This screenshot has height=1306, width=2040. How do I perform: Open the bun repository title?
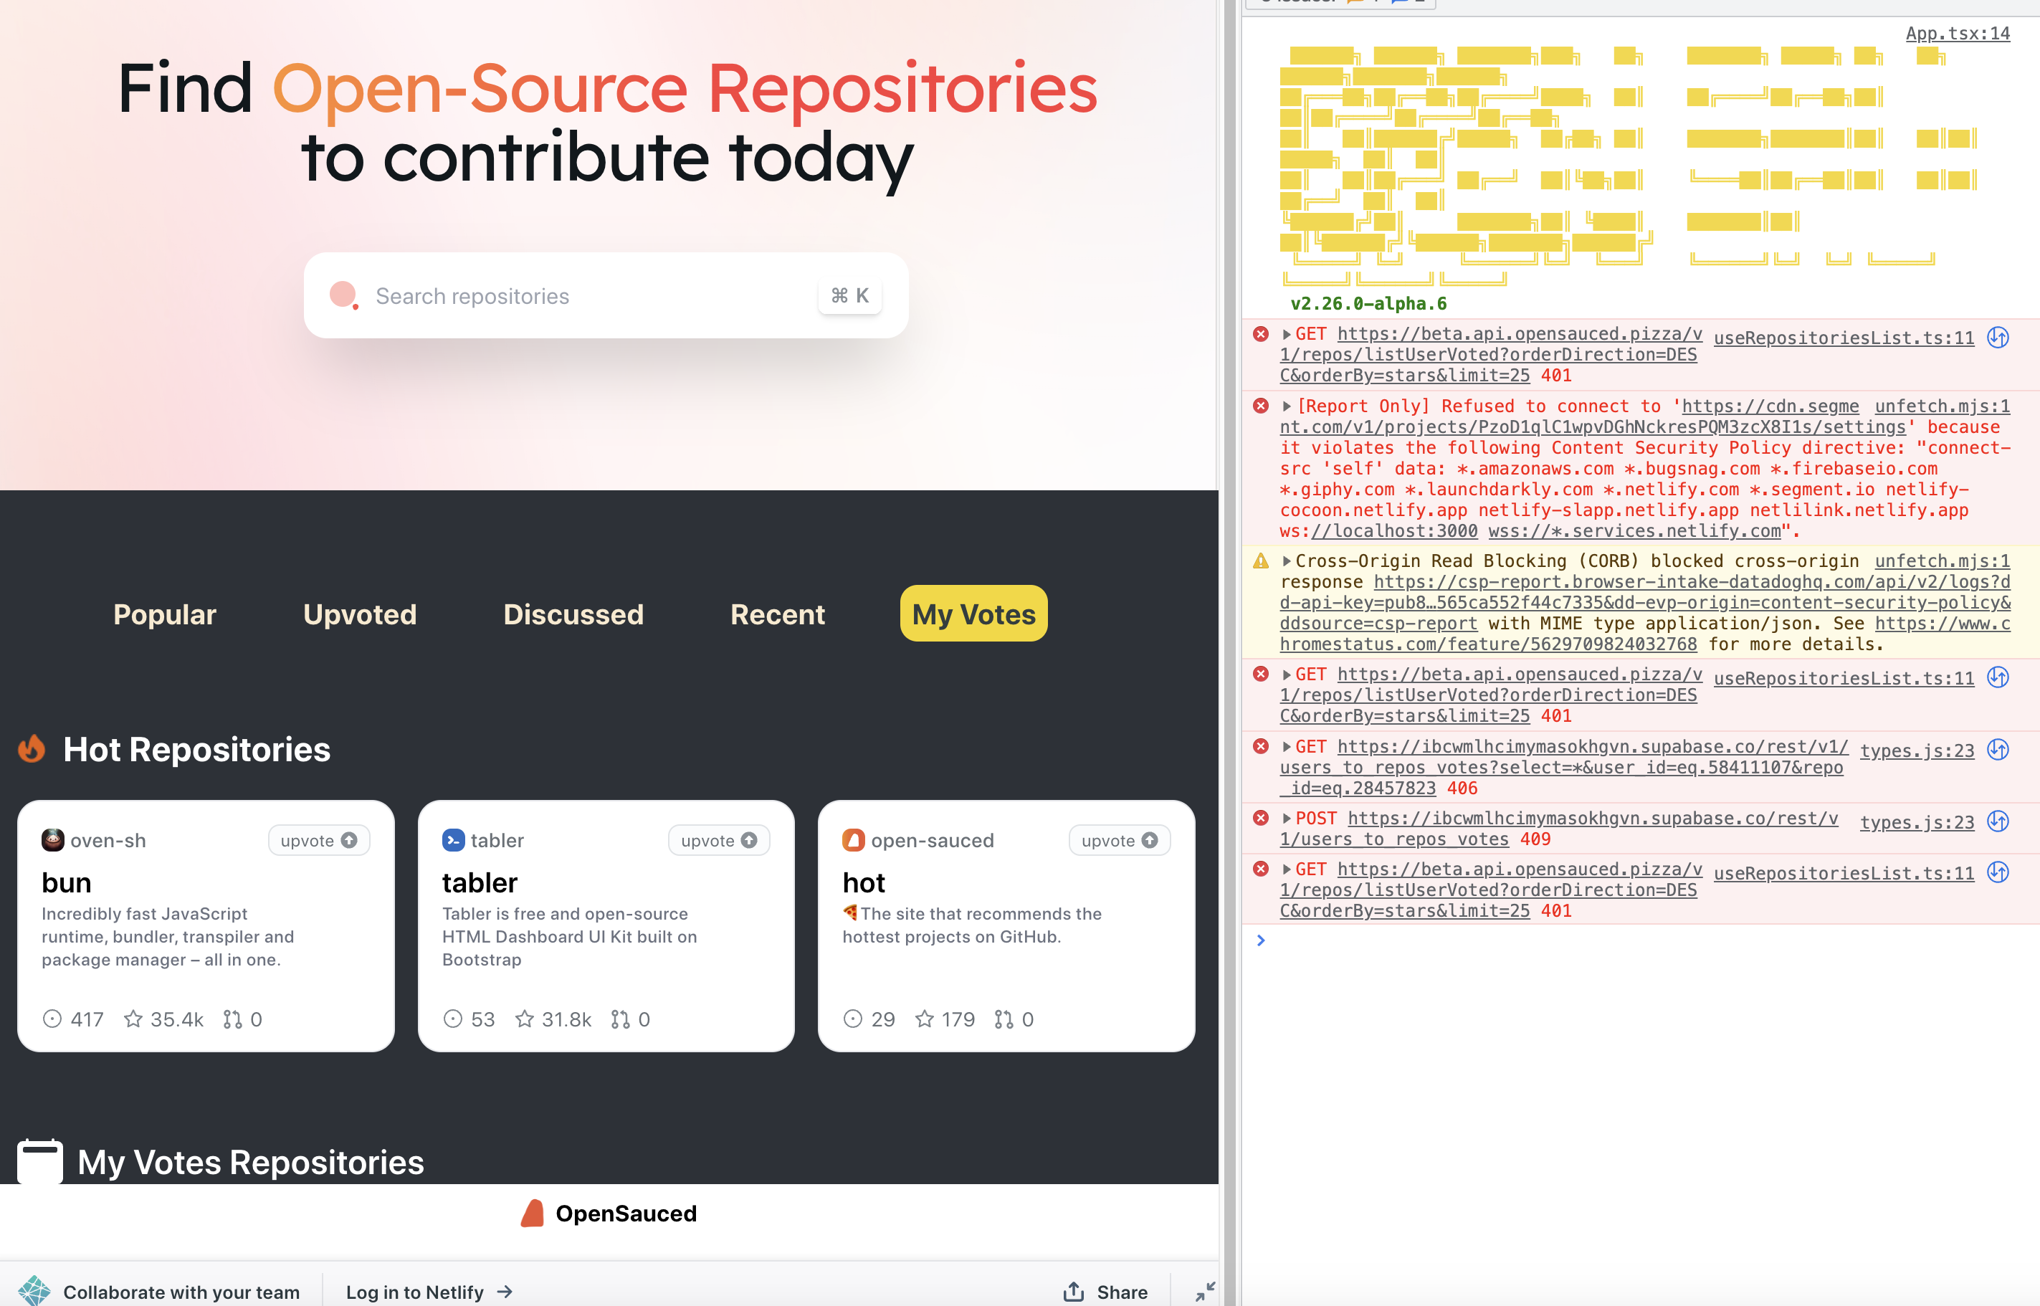[66, 883]
